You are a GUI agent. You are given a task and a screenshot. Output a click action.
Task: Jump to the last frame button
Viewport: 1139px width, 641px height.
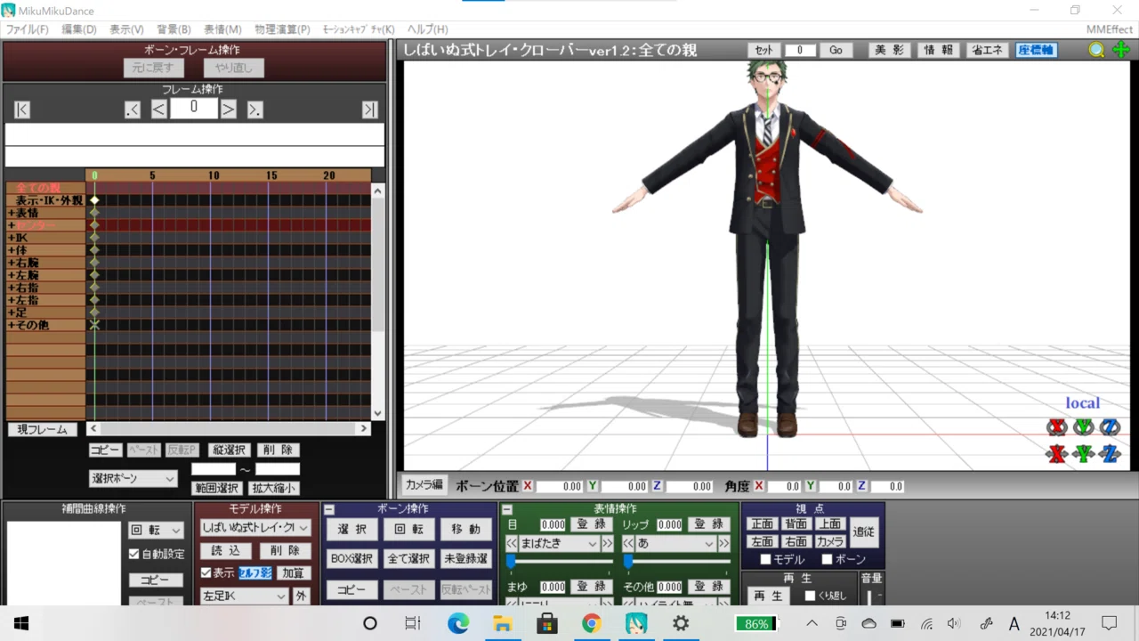click(x=370, y=110)
